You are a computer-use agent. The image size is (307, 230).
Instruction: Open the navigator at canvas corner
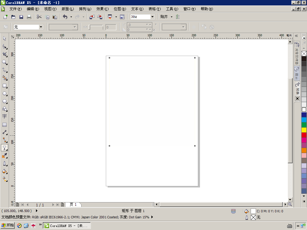pos(290,204)
